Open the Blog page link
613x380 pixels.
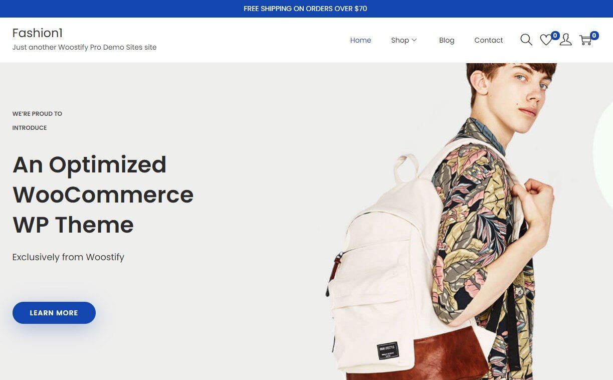pyautogui.click(x=447, y=40)
